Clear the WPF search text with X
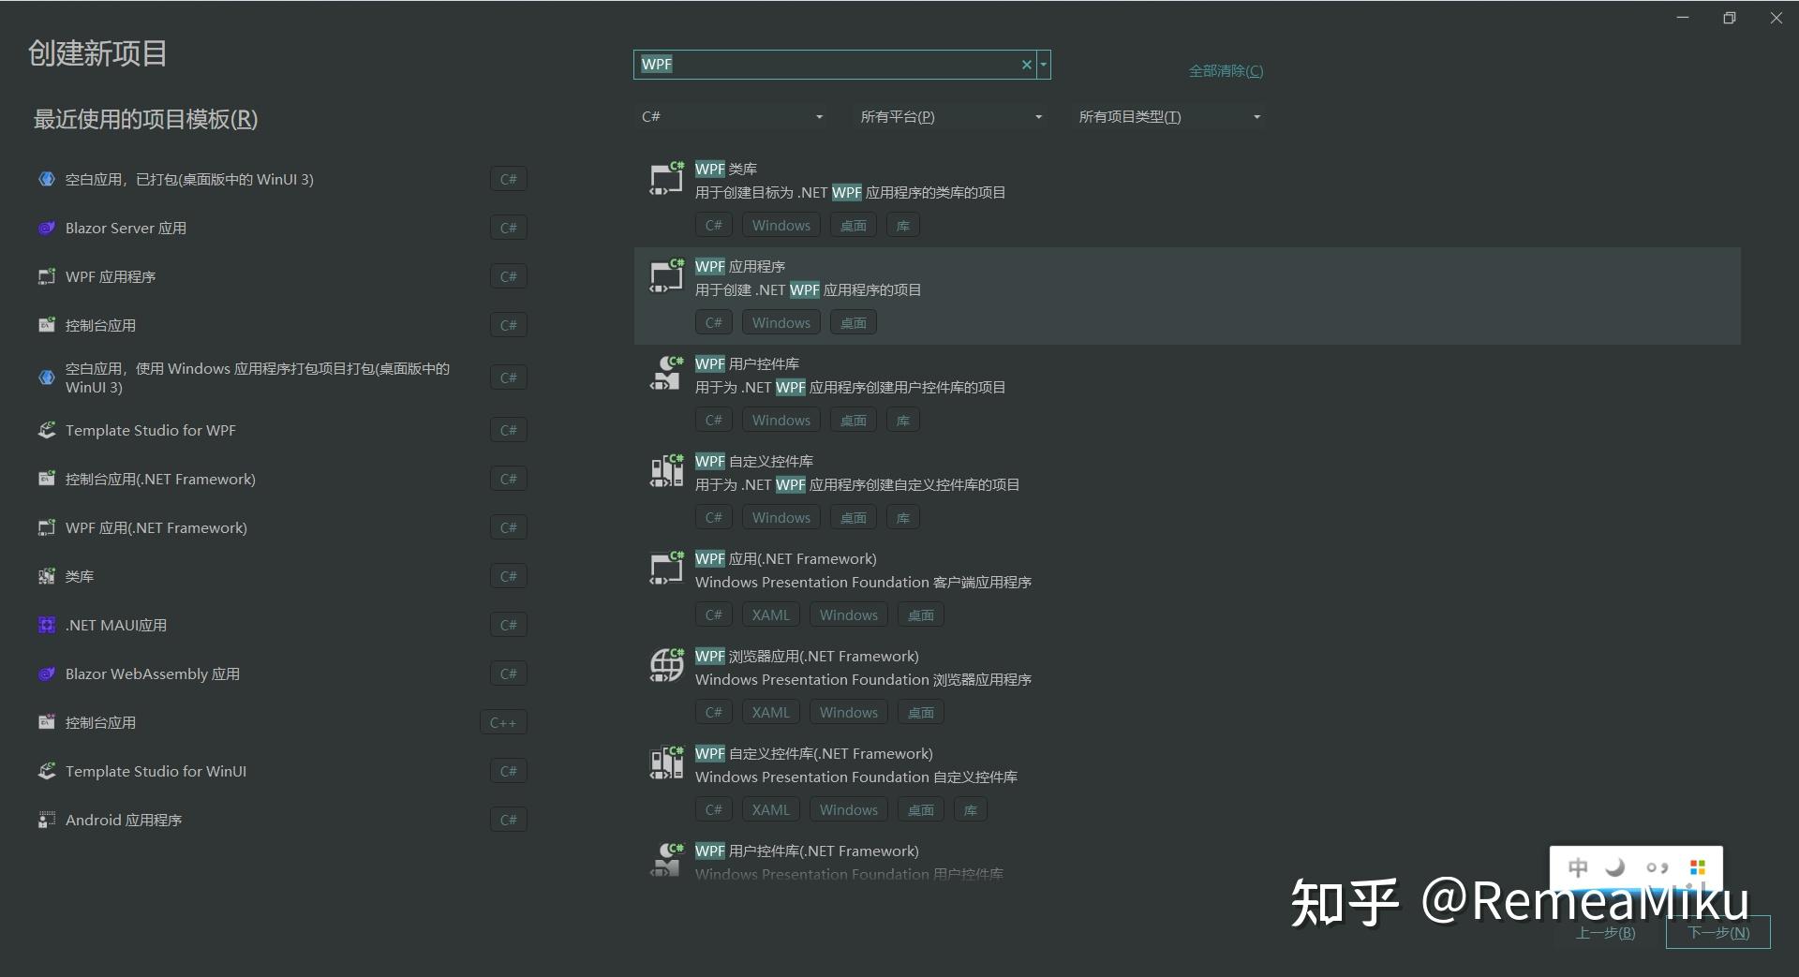This screenshot has height=977, width=1799. tap(1026, 65)
